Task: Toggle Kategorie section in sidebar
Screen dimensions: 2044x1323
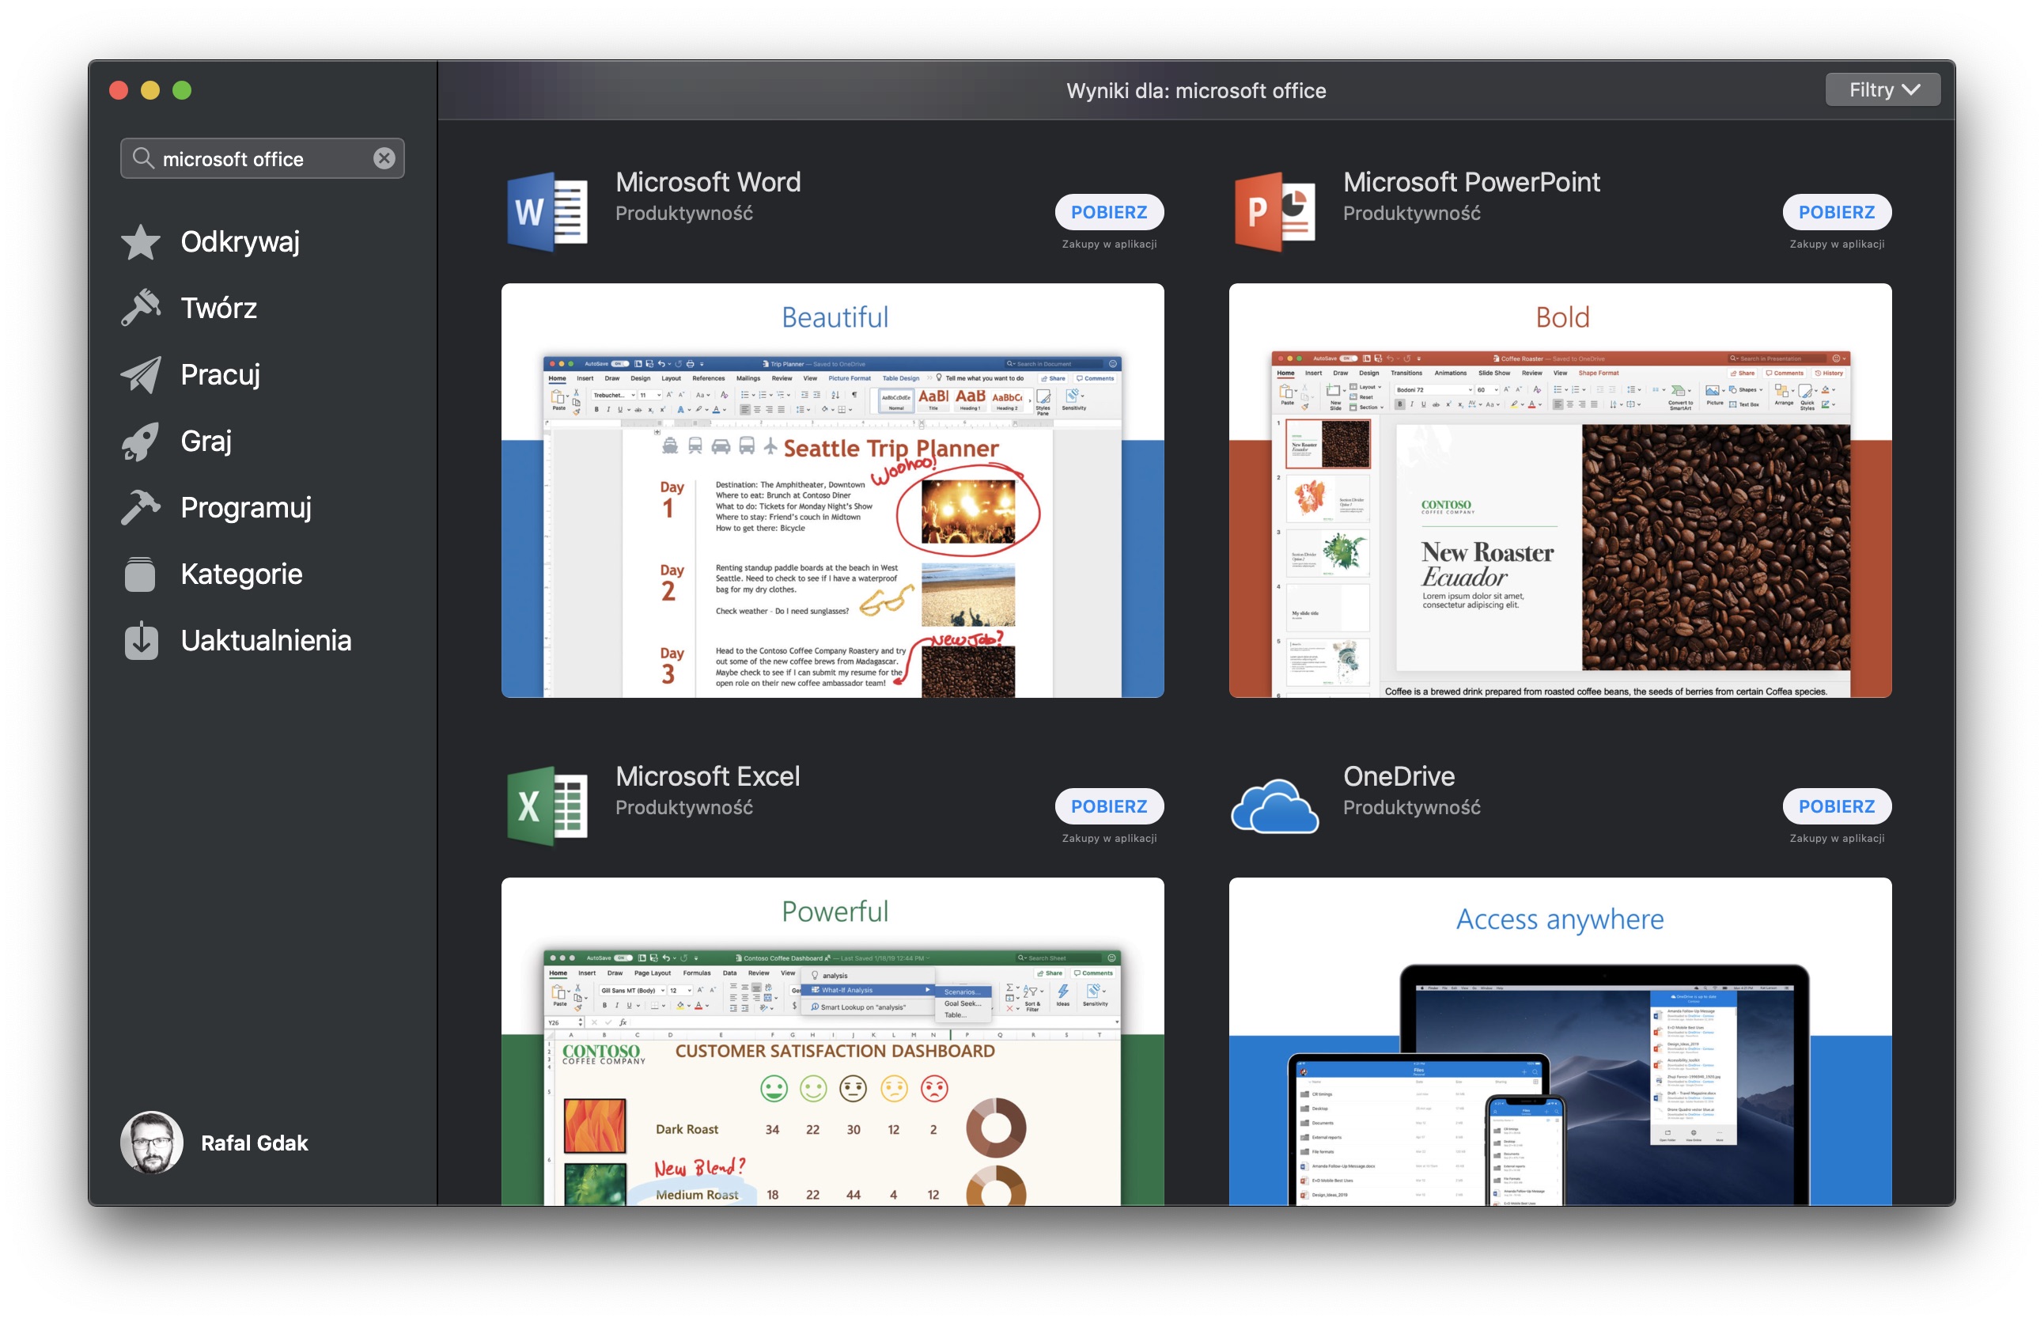Action: tap(238, 574)
